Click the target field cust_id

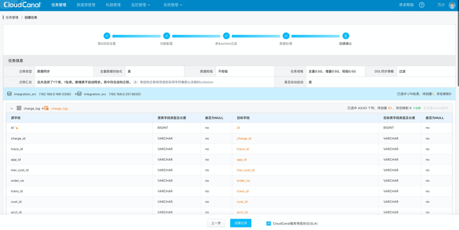point(242,202)
